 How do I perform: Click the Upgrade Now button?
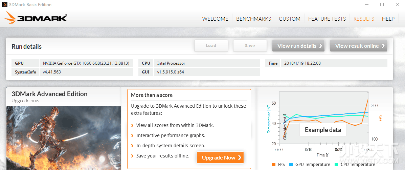[x=220, y=157]
